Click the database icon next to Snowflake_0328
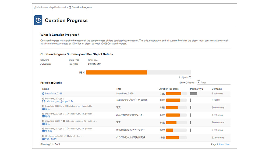The height and width of the screenshot is (151, 269). point(43,94)
